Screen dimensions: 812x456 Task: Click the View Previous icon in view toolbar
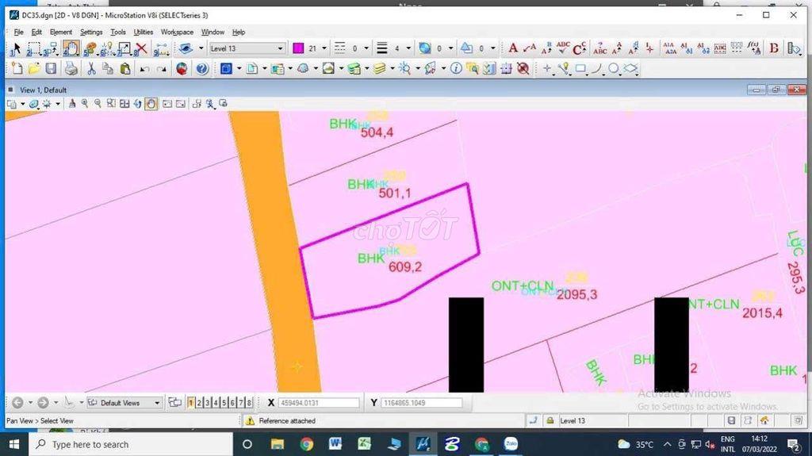coord(167,104)
